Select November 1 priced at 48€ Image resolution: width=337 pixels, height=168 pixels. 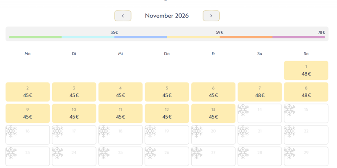point(306,70)
